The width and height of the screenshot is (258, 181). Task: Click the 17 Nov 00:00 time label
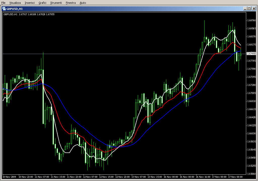pyautogui.click(x=219, y=177)
